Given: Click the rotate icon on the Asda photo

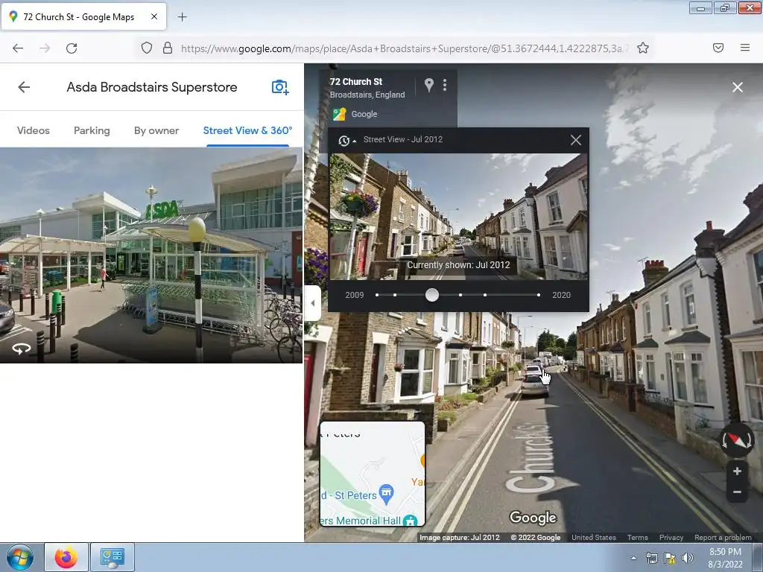Looking at the screenshot, I should (22, 349).
